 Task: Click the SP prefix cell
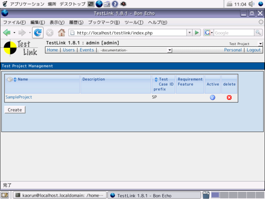[154, 97]
